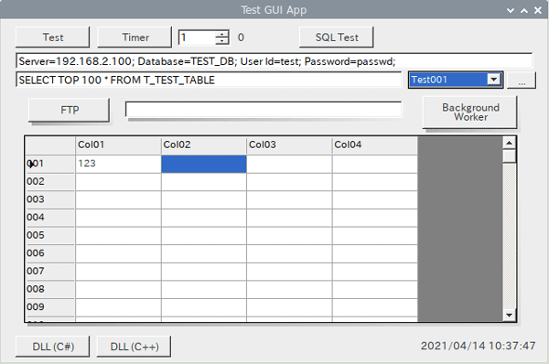Click the date time label 2021/04/14
Viewport: 549px width, 364px height.
pos(478,346)
